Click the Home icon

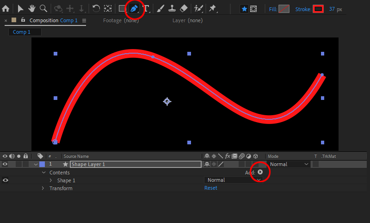(6, 8)
